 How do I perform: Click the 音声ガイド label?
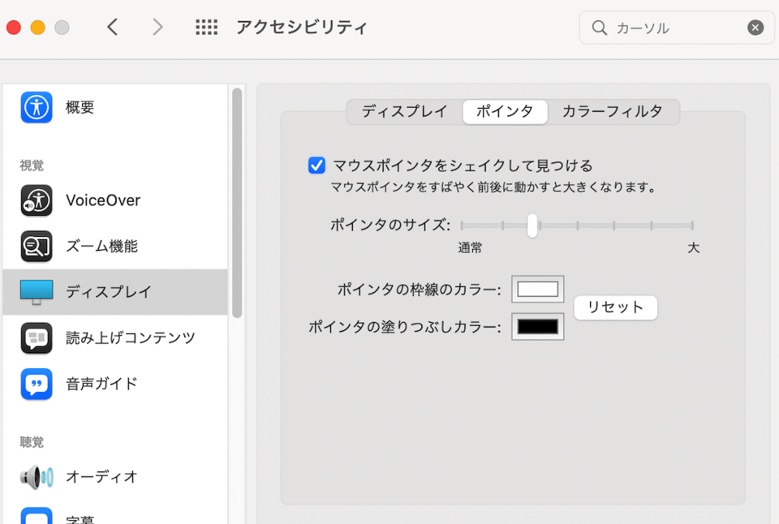pyautogui.click(x=102, y=384)
